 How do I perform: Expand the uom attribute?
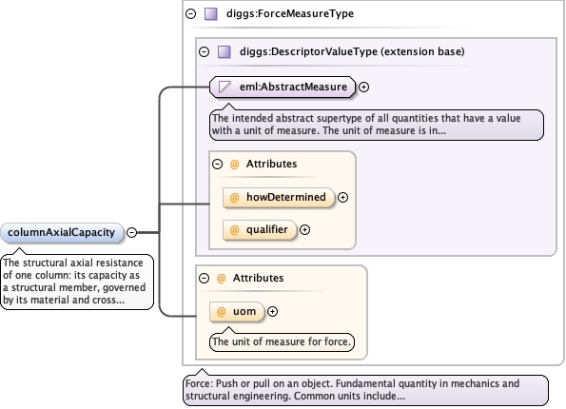(x=272, y=312)
